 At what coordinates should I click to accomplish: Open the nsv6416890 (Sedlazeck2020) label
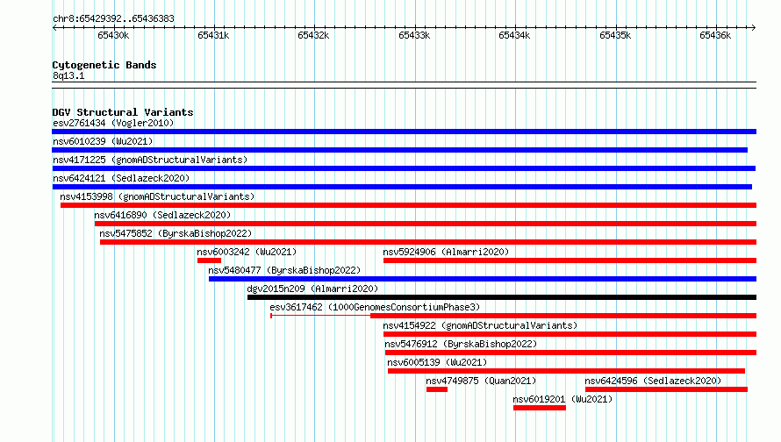[x=163, y=215]
